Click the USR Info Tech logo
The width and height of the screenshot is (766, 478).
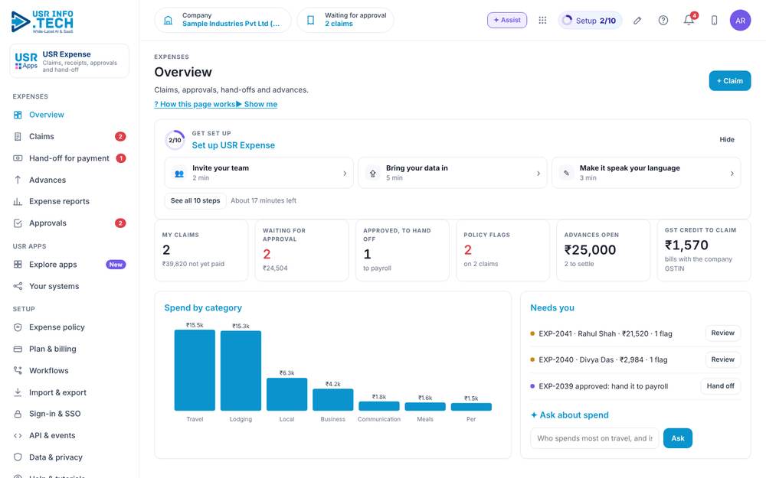[42, 21]
